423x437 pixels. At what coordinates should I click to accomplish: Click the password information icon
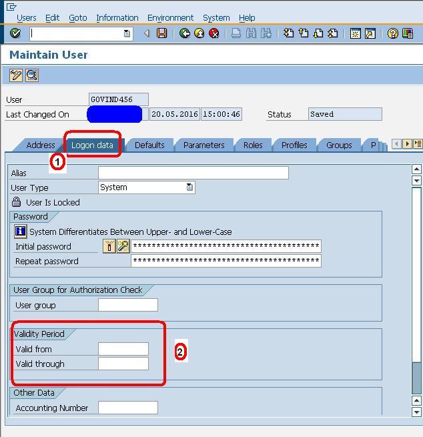tap(20, 232)
